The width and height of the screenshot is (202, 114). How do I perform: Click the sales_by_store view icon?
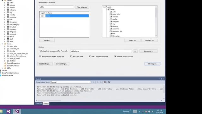point(8,58)
